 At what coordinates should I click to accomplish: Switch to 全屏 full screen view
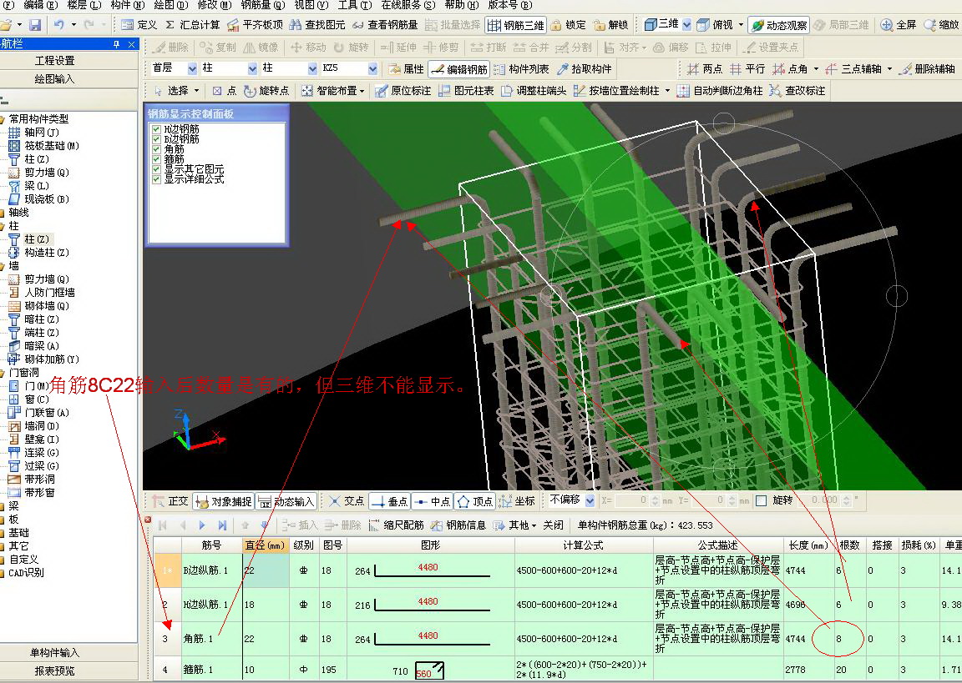pyautogui.click(x=899, y=25)
